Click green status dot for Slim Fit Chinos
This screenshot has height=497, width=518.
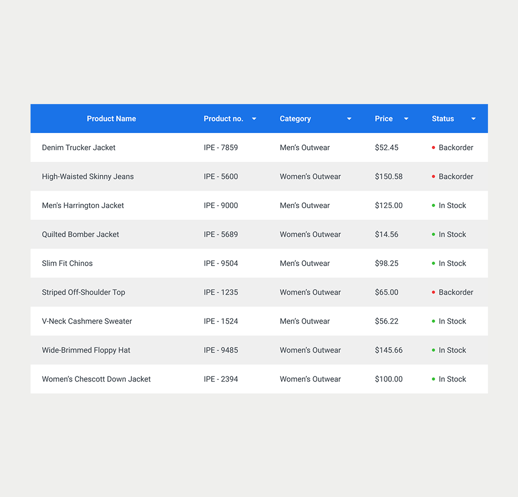click(x=433, y=264)
